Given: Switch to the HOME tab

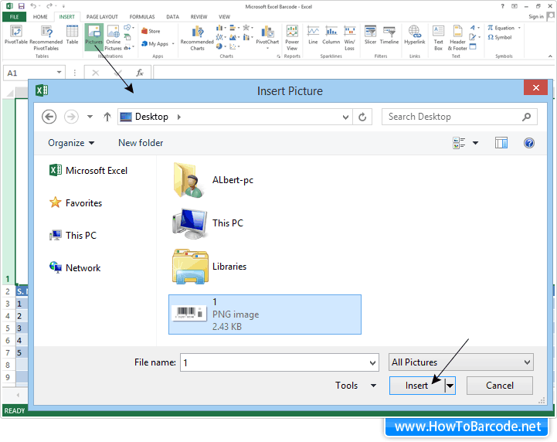Looking at the screenshot, I should [x=40, y=17].
